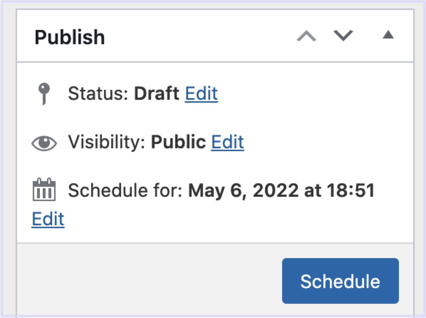
Task: Collapse the Publish panel using triangle
Action: [388, 35]
